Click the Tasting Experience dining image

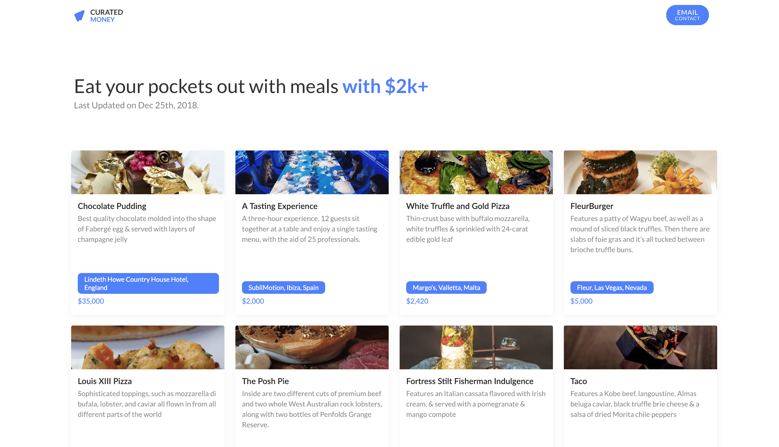pos(312,172)
